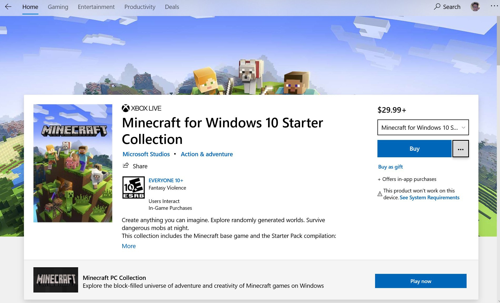Open the top-right ellipsis menu
The width and height of the screenshot is (500, 303).
click(494, 6)
